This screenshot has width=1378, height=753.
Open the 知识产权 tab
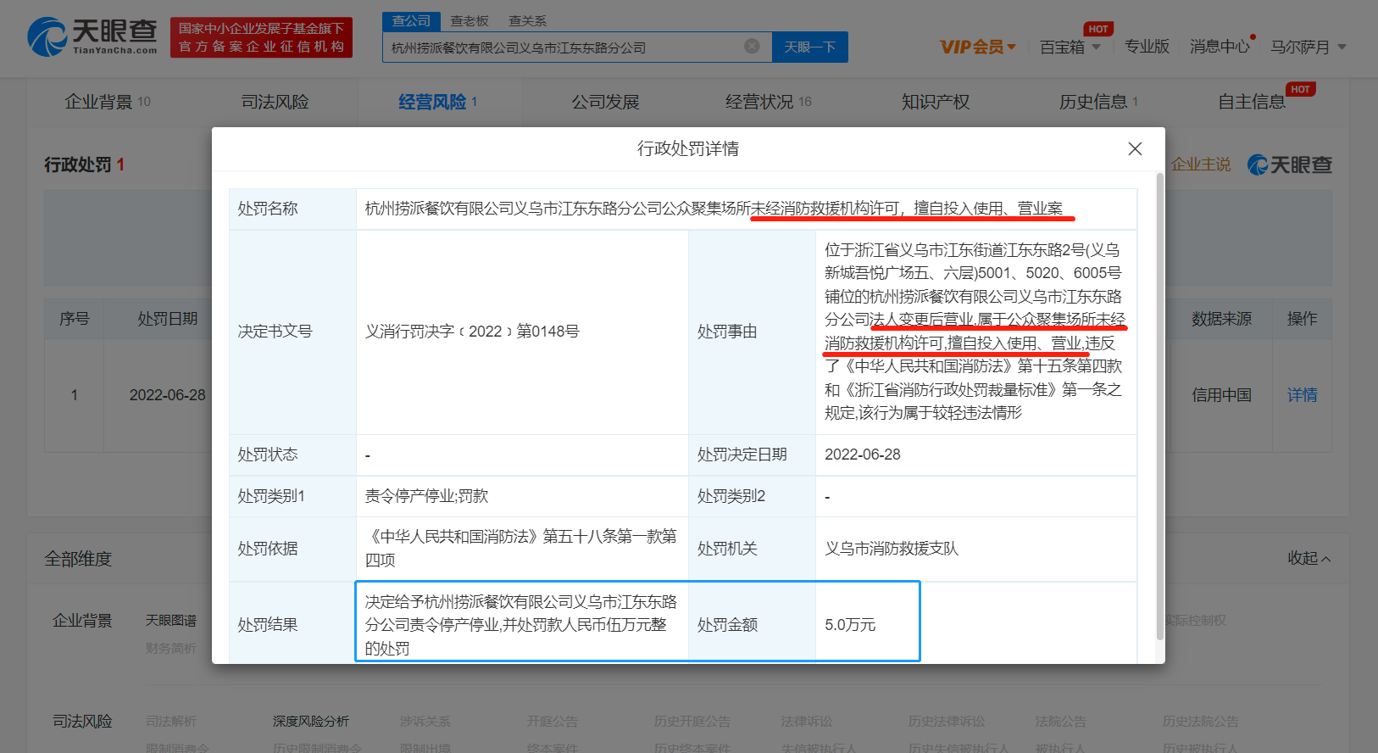point(936,102)
